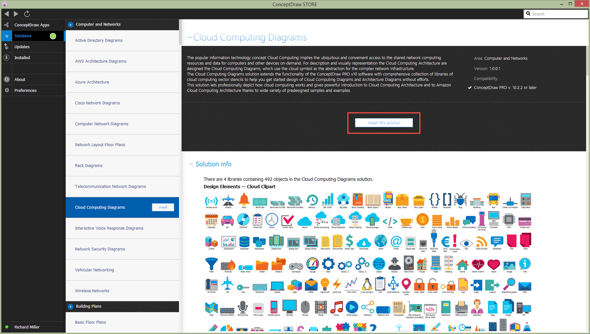Choose the Earth clipart icon

pos(380,242)
